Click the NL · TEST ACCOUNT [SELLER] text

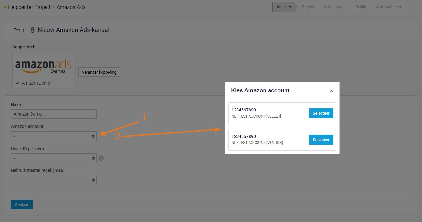click(x=256, y=116)
